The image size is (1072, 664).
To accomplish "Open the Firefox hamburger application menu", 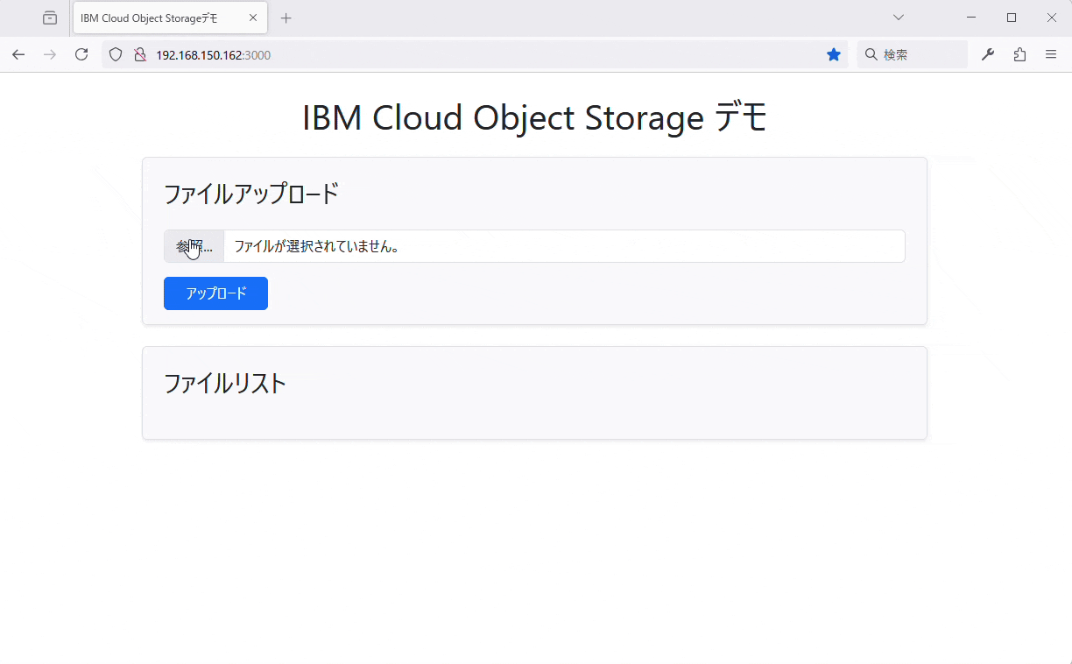I will [x=1051, y=54].
